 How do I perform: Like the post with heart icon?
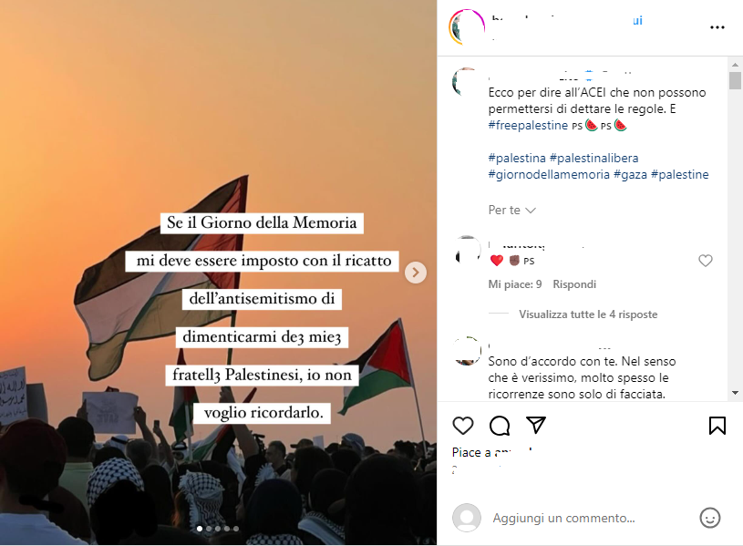click(463, 426)
